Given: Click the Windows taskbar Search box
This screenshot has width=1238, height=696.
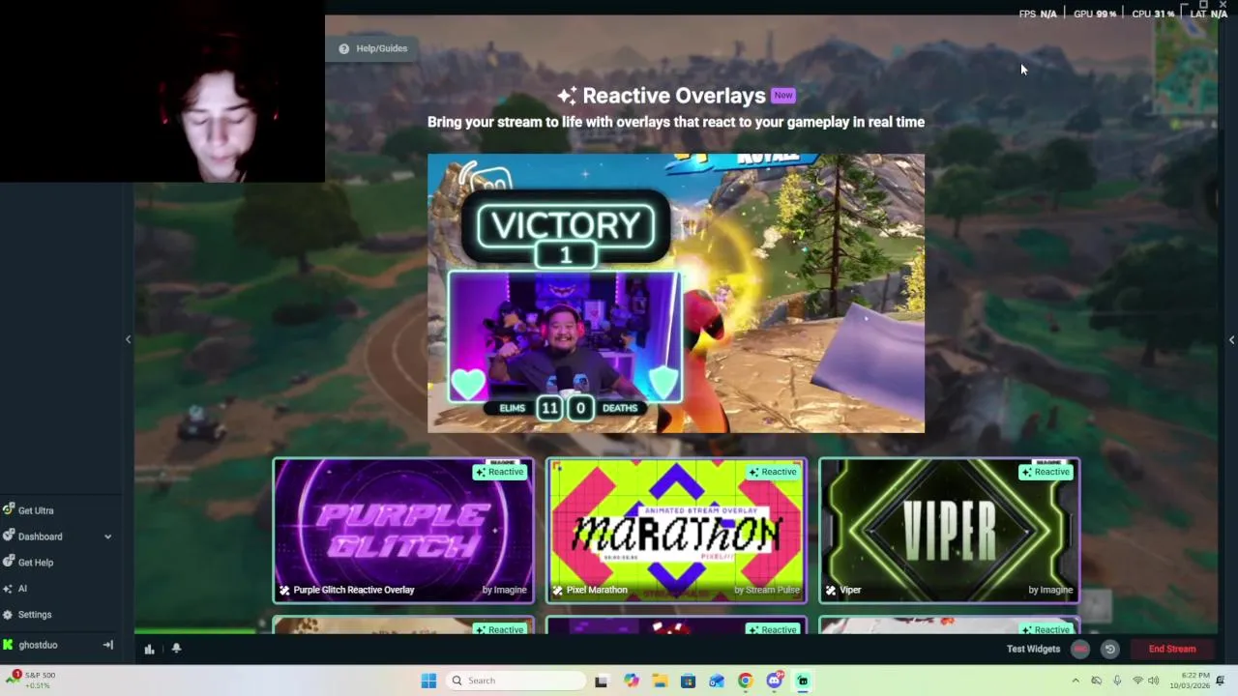Looking at the screenshot, I should pyautogui.click(x=516, y=681).
